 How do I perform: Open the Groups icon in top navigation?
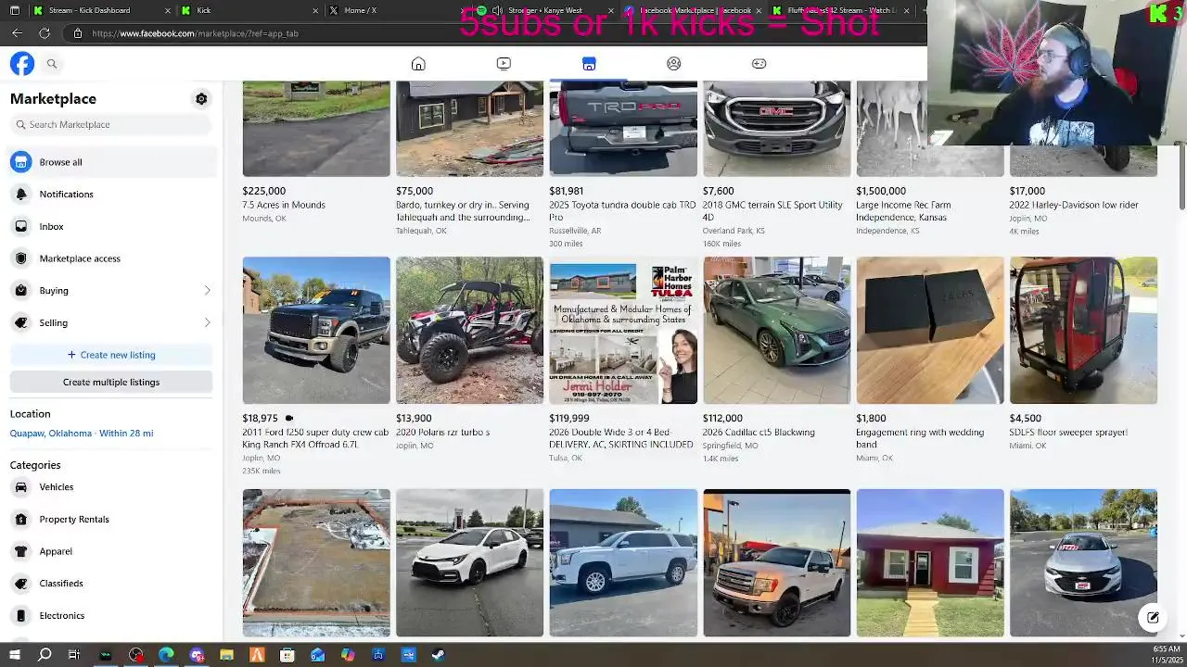(x=674, y=64)
